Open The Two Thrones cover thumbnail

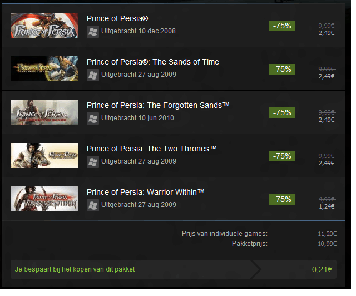tap(44, 156)
